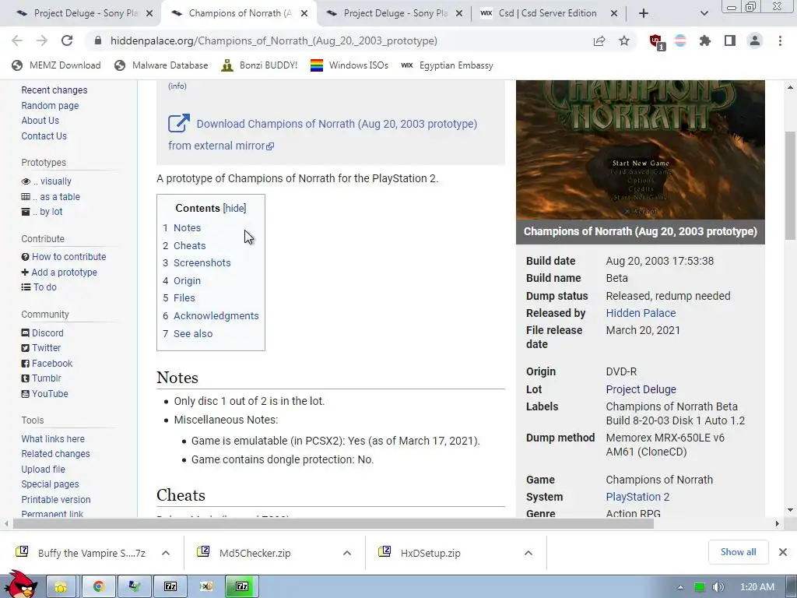
Task: Jump to Origin in Contents
Action: click(x=187, y=280)
